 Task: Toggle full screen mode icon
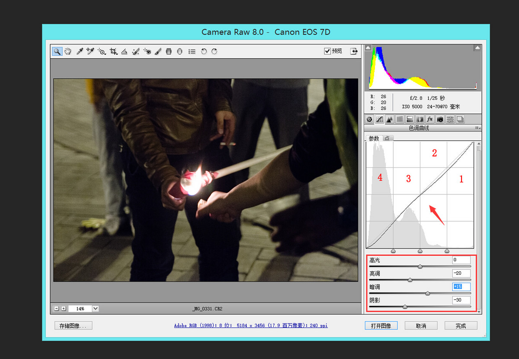pos(354,51)
